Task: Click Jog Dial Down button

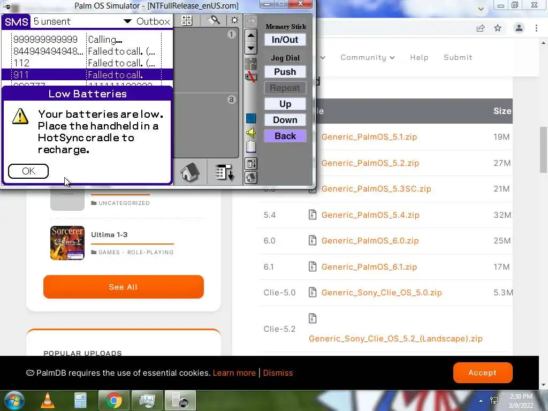Action: [285, 120]
